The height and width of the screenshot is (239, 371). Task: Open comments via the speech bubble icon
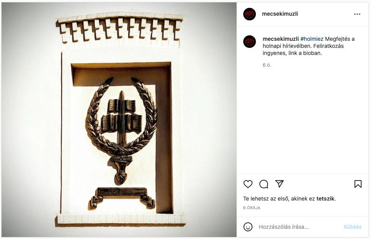click(264, 184)
